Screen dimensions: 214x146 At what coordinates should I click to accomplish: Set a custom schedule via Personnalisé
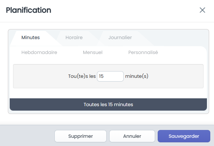click(x=143, y=53)
